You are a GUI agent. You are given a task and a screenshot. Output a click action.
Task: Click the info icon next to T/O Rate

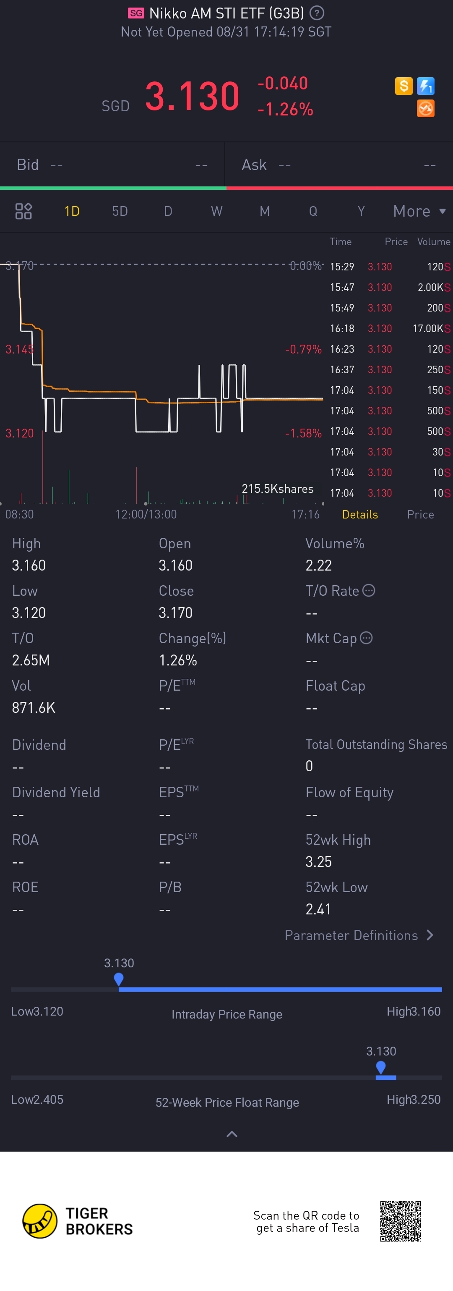click(x=369, y=590)
